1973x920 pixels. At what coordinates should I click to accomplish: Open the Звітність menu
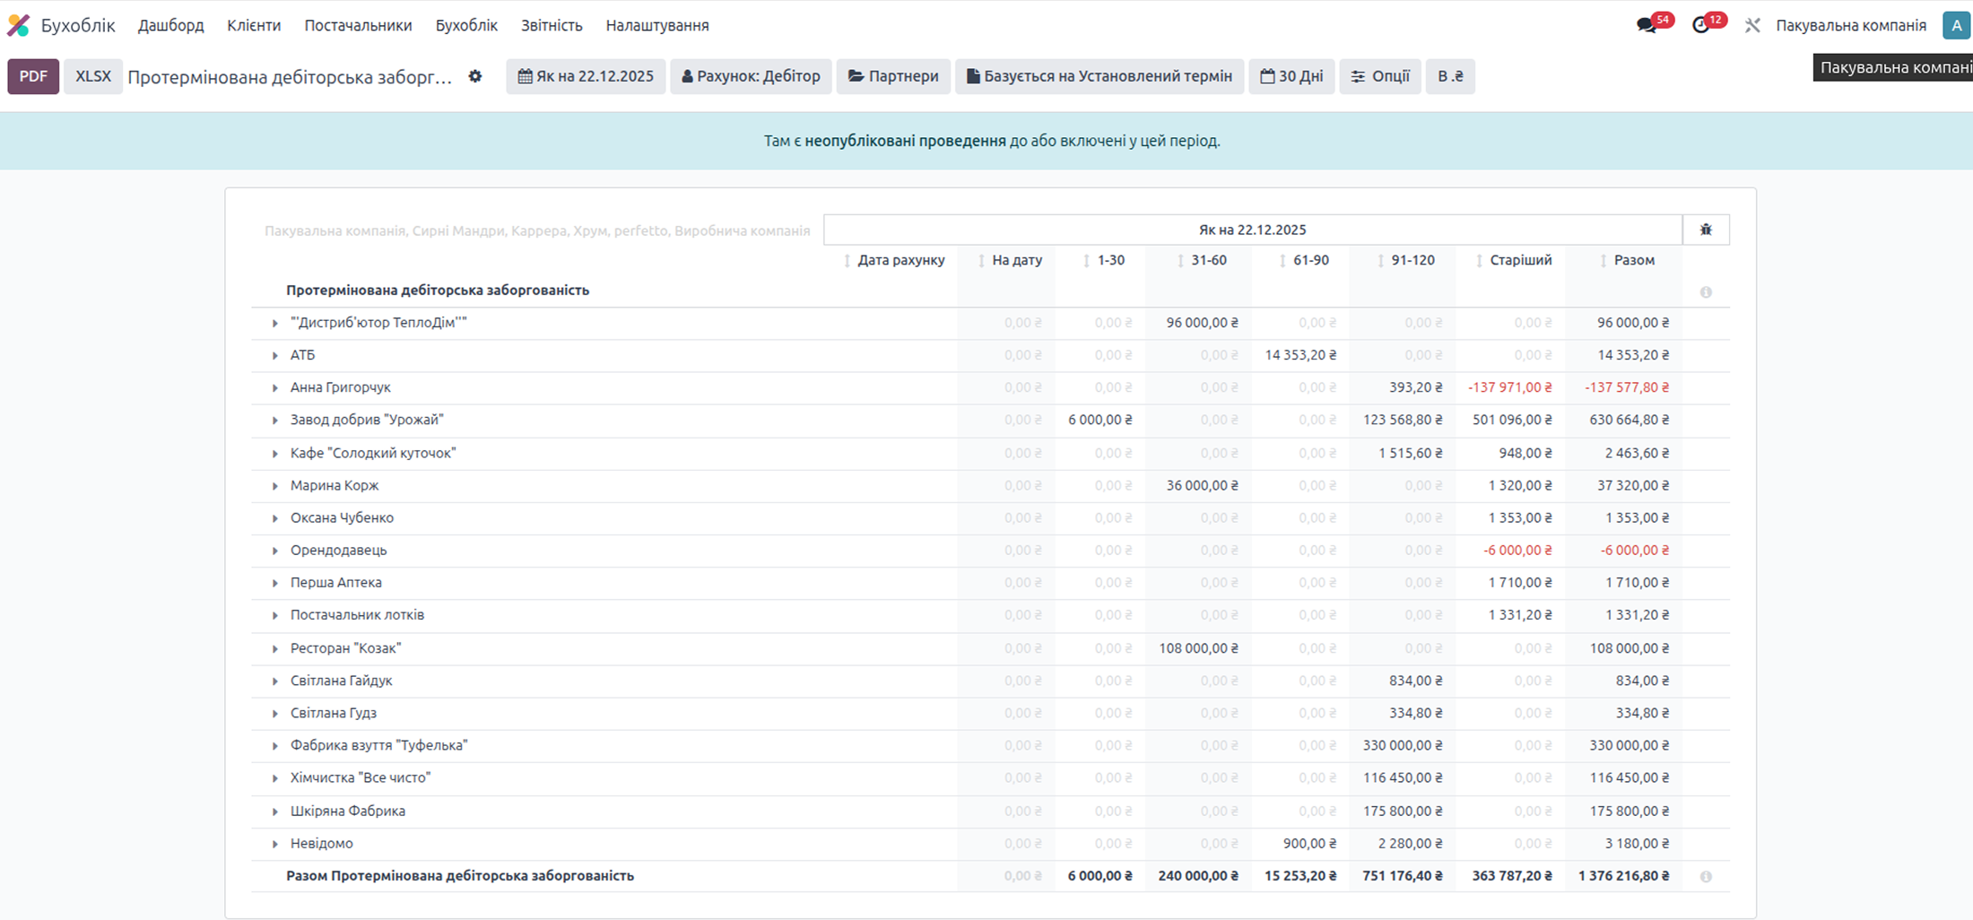[x=552, y=25]
